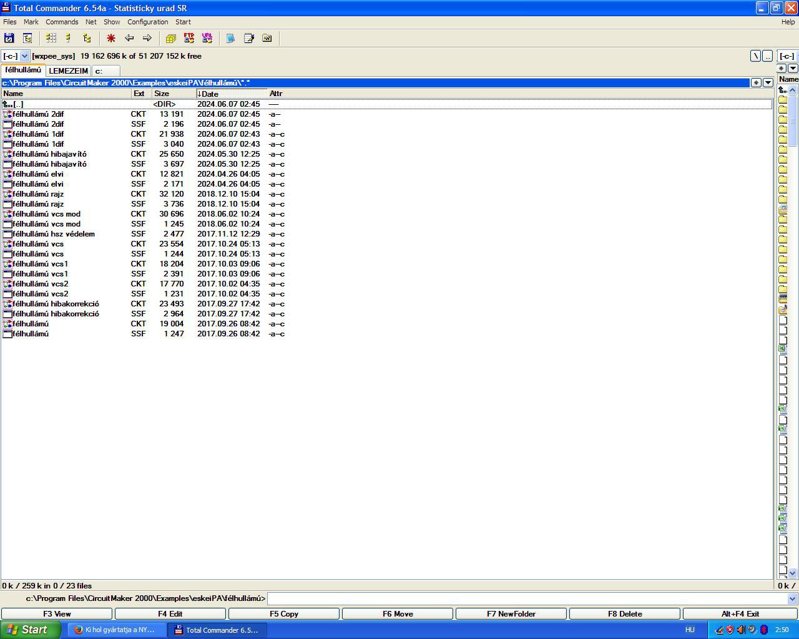Select the parent directory [..] entry
Image resolution: width=799 pixels, height=639 pixels.
[x=387, y=104]
